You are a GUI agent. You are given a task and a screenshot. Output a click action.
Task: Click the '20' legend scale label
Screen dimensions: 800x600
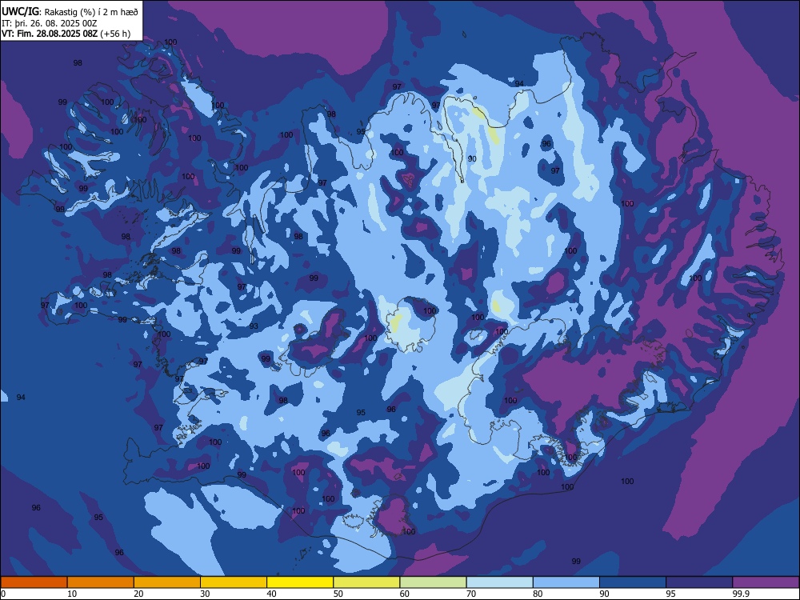138,594
